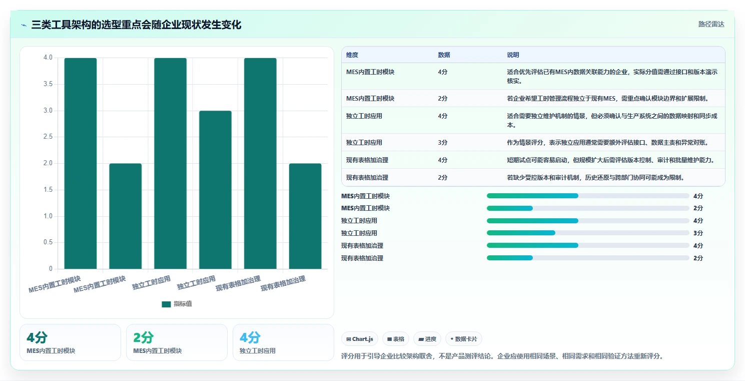Click the 现有表格加治理 cell in the table's 2分 row
Screen dimensions: 745x381
[x=367, y=178]
